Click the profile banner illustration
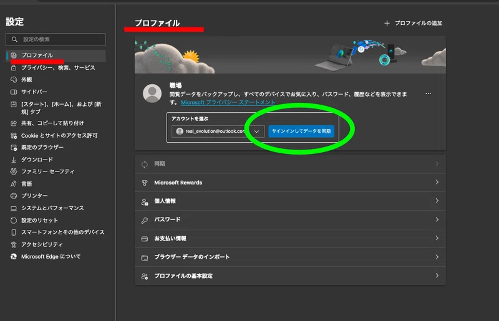This screenshot has height=321, width=499. coord(290,55)
